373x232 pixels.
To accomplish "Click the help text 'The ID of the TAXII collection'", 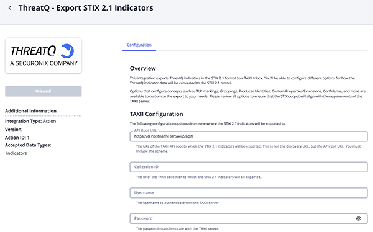I will point(199,177).
